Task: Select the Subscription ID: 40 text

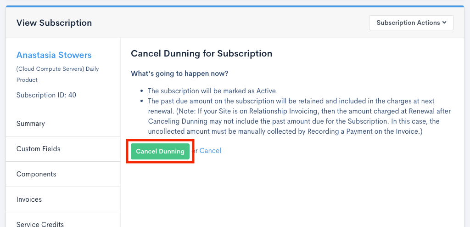Action: 46,95
